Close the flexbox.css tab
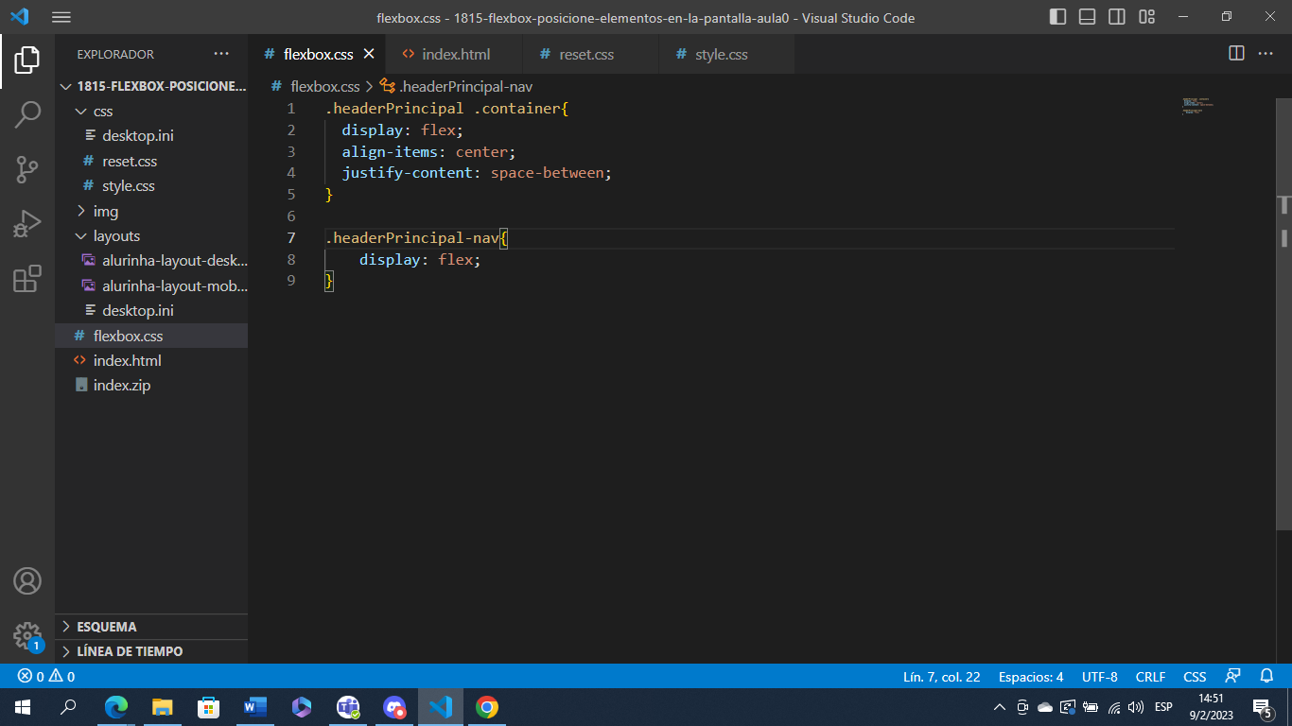This screenshot has height=726, width=1292. (x=369, y=54)
